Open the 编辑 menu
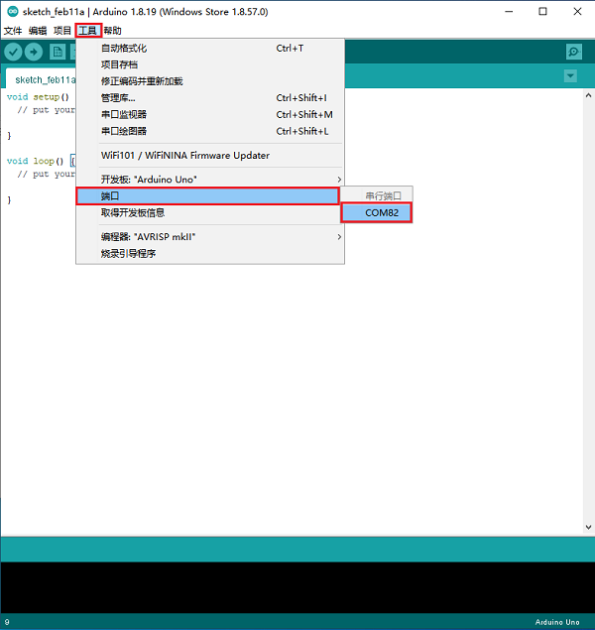The image size is (595, 630). pyautogui.click(x=38, y=31)
